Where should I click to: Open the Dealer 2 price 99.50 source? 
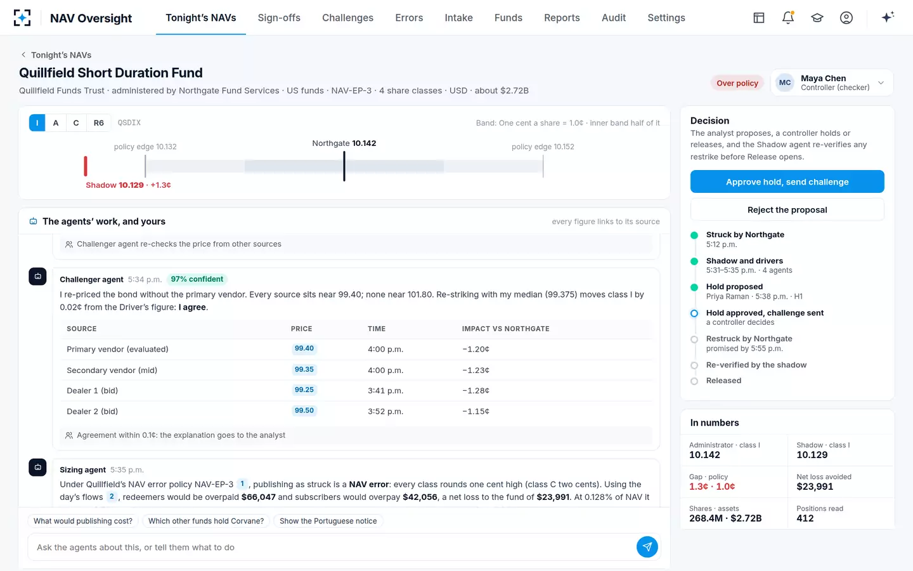304,410
